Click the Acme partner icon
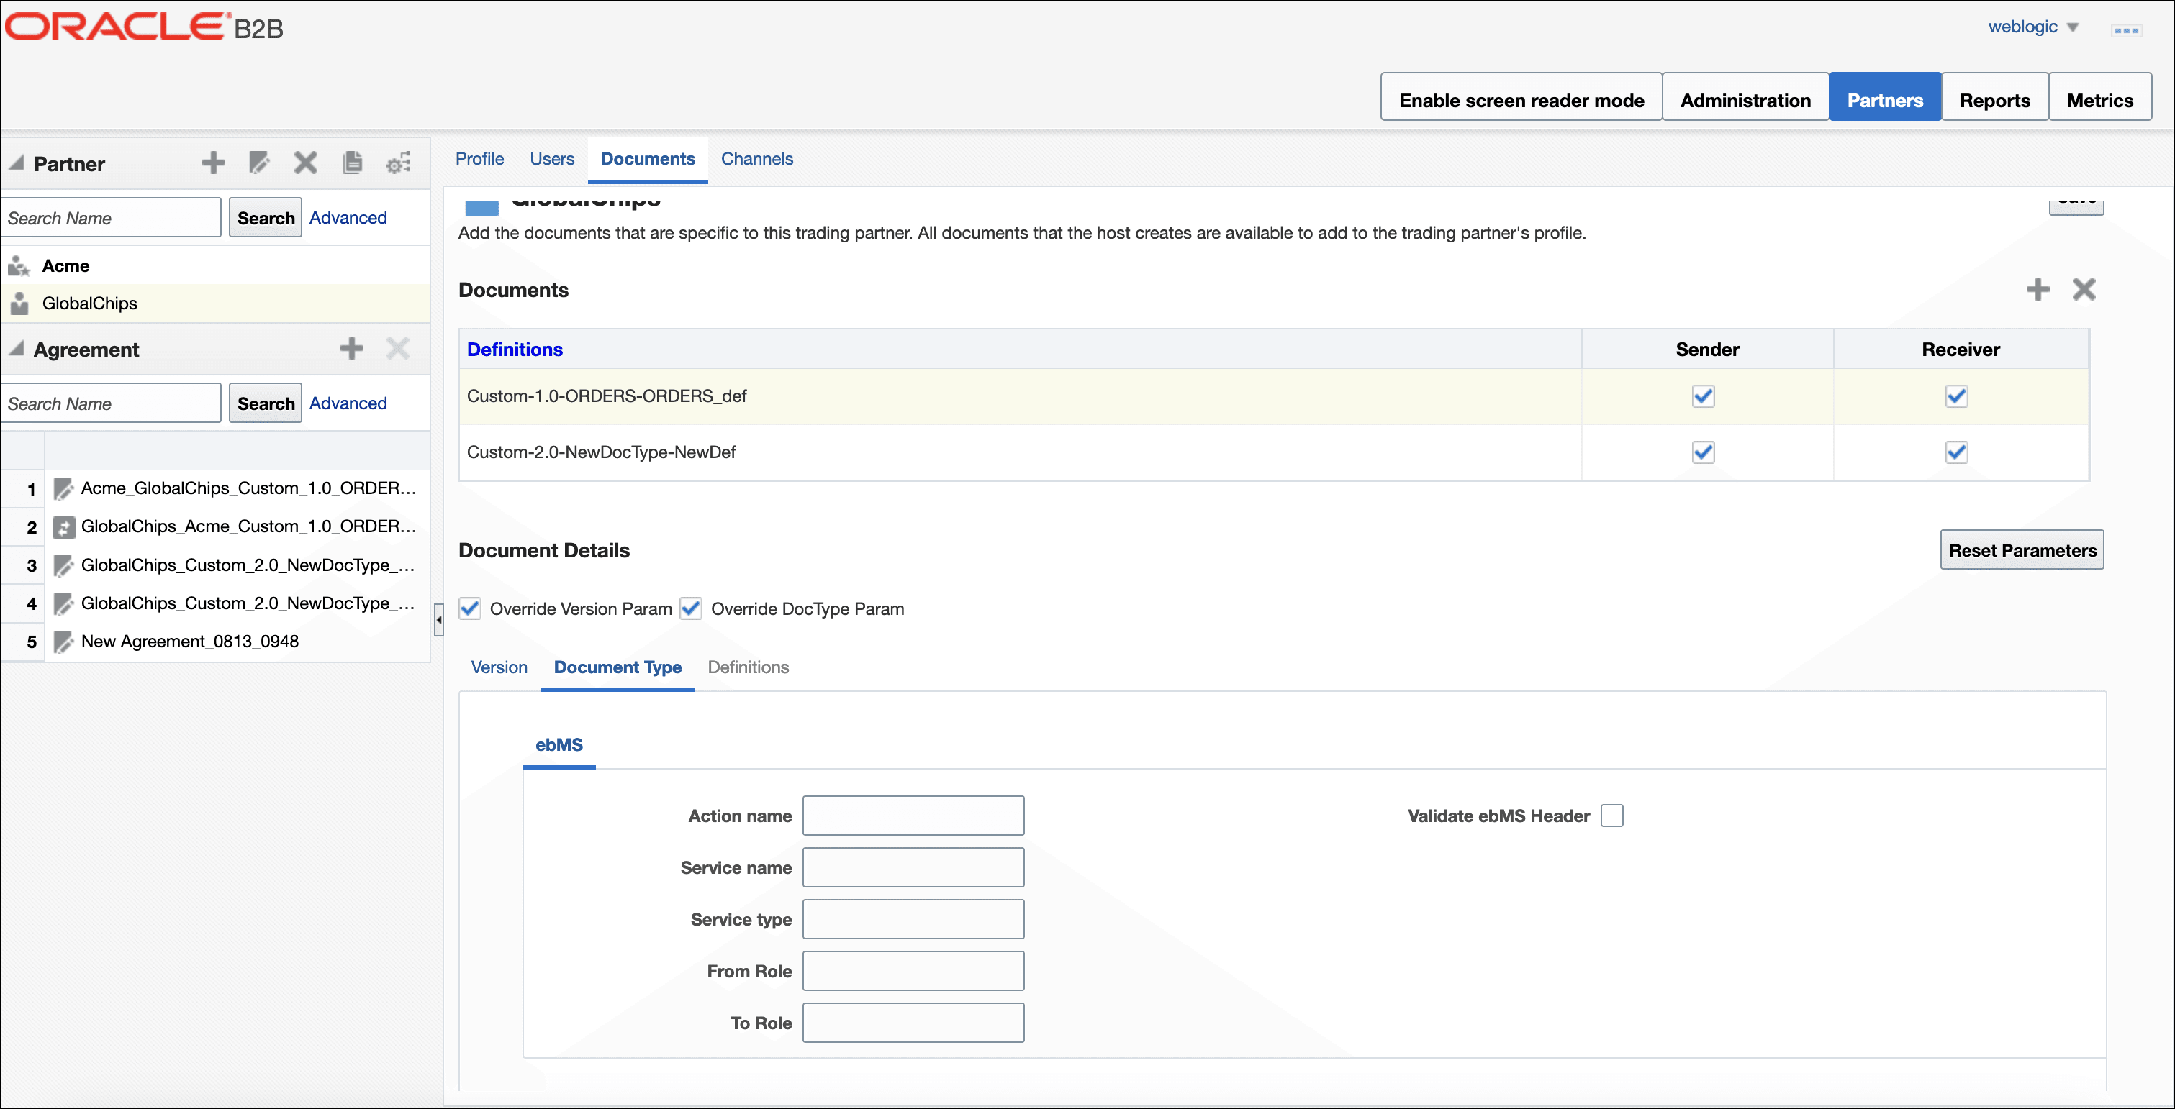The width and height of the screenshot is (2175, 1109). pos(19,266)
